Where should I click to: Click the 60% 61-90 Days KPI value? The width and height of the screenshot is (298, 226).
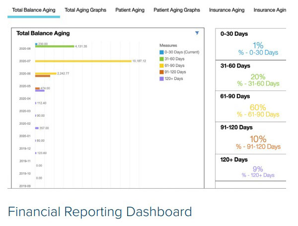click(258, 107)
